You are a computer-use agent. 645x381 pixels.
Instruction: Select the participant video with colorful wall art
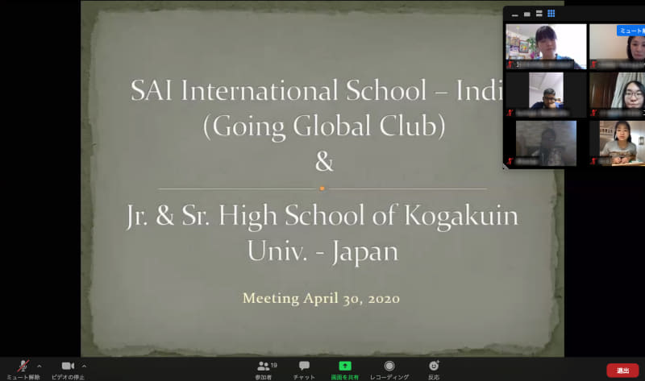(x=546, y=46)
